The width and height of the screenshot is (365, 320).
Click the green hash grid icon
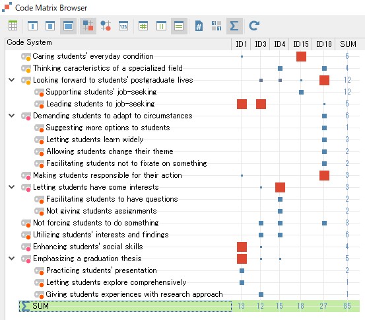[143, 26]
